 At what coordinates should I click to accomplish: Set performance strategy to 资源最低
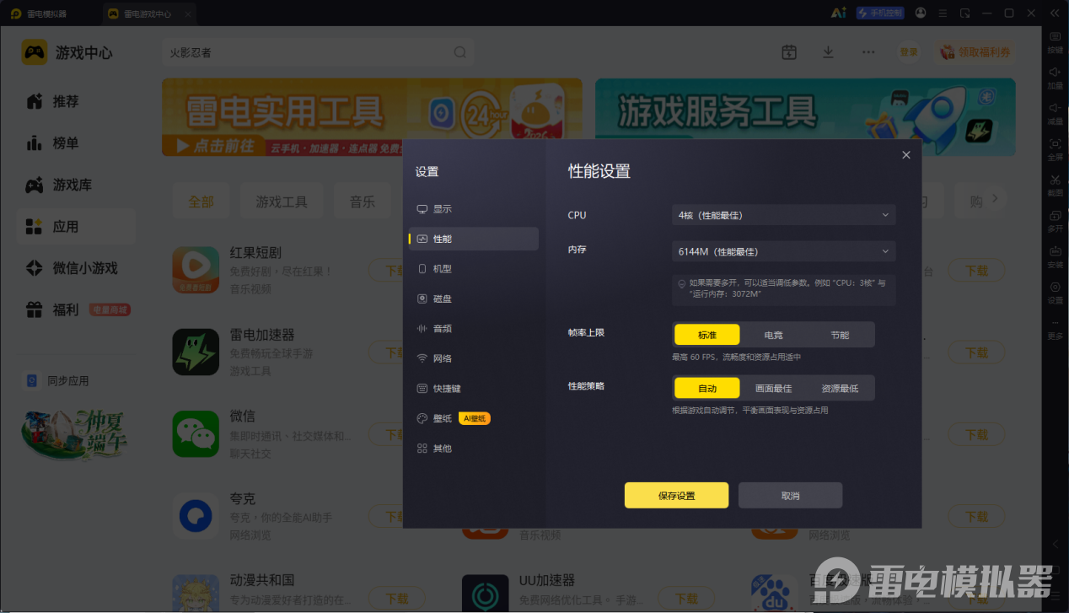point(840,388)
